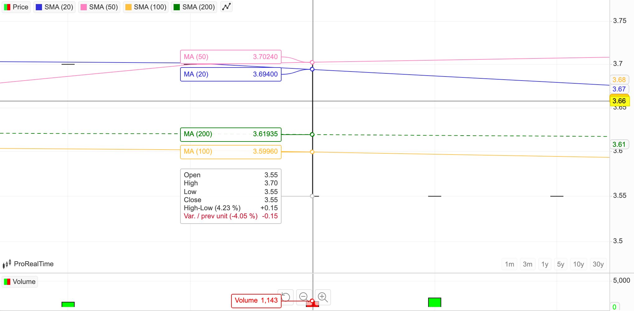Click the blue 3.67 axis price tag
634x311 pixels.
click(619, 89)
